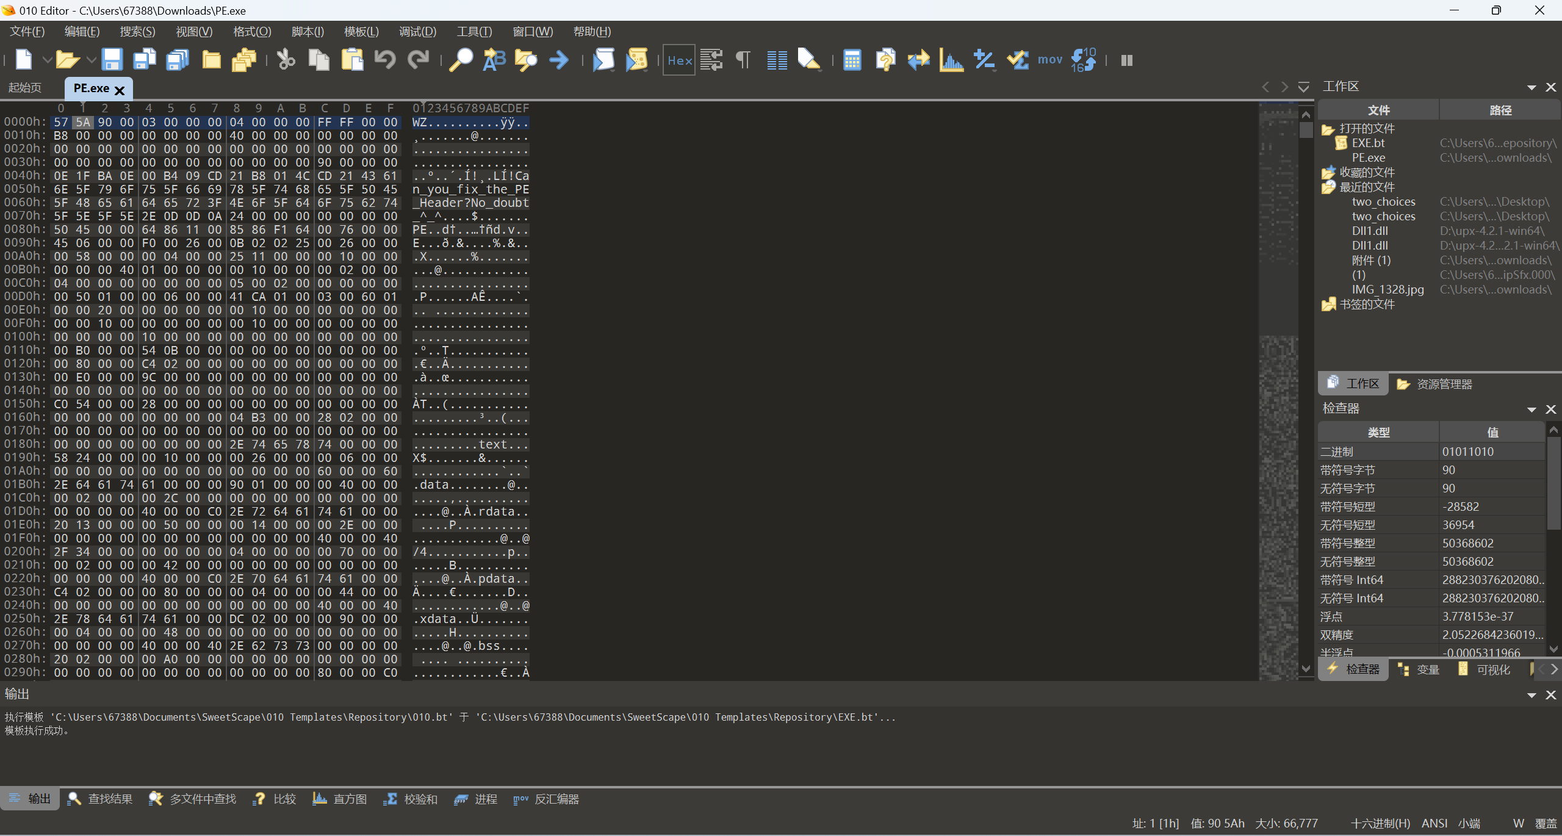Open the Inspector panel options dropdown

1531,409
